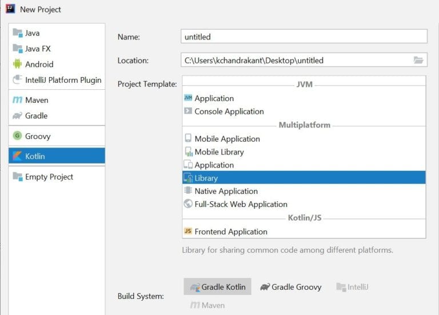Select the JVM Application template icon

188,98
